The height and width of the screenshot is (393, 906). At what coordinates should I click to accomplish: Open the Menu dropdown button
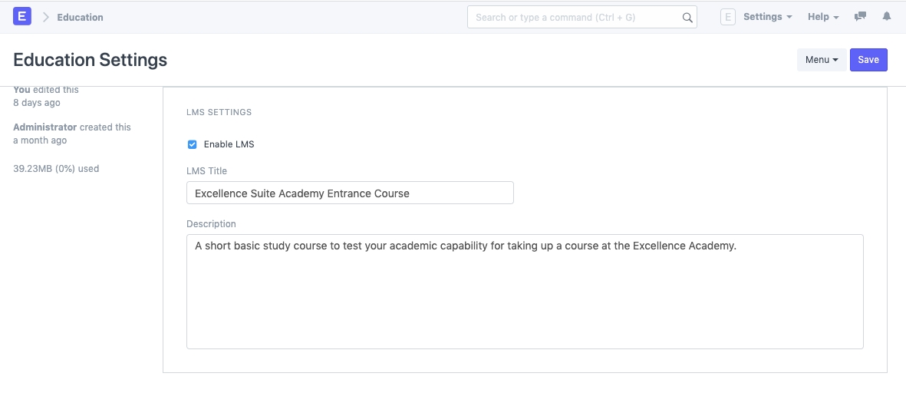tap(822, 60)
